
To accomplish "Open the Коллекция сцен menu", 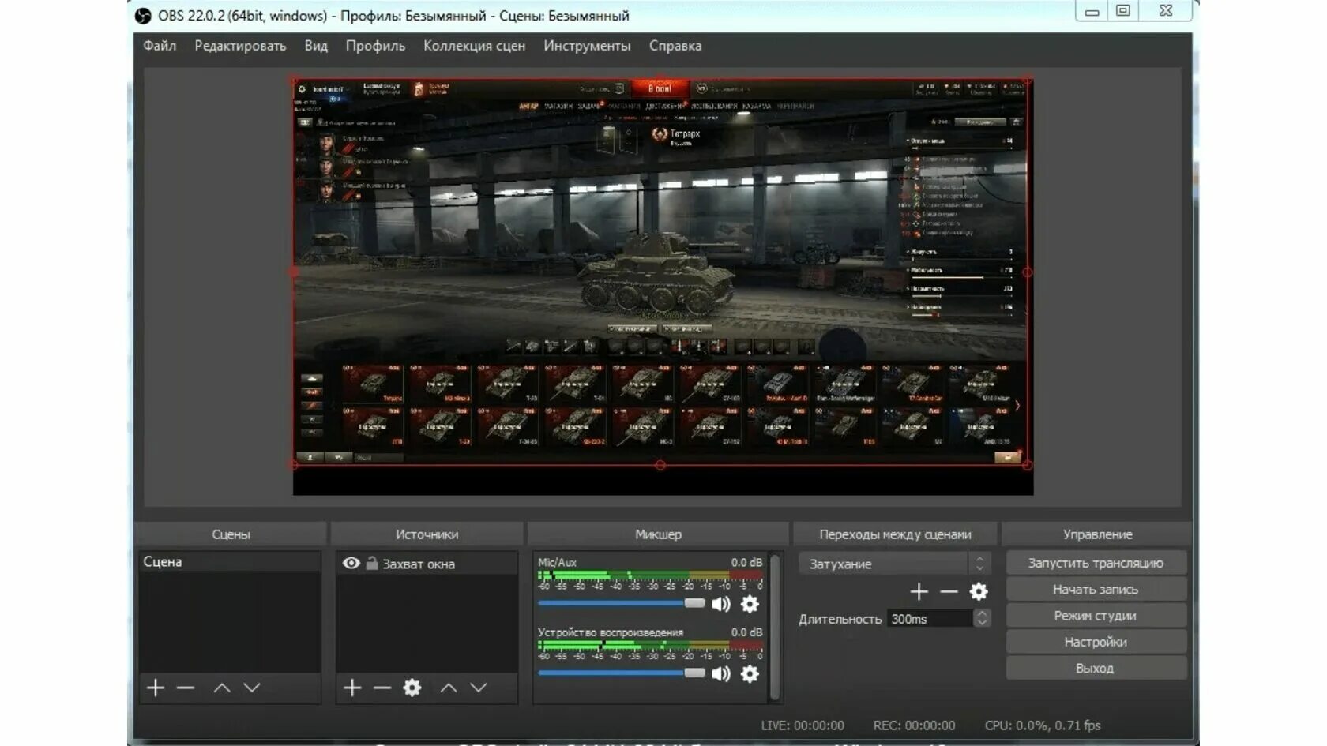I will pos(474,46).
